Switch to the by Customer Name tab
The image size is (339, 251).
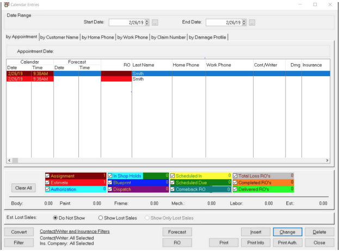pos(59,37)
